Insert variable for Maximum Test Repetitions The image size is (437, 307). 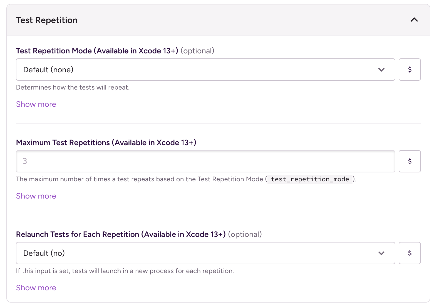[409, 161]
